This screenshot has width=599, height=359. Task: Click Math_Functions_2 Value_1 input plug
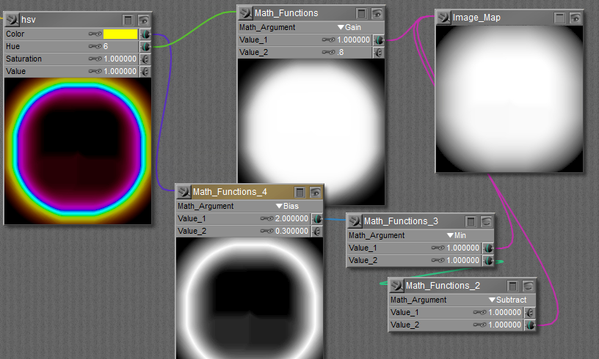pyautogui.click(x=530, y=313)
